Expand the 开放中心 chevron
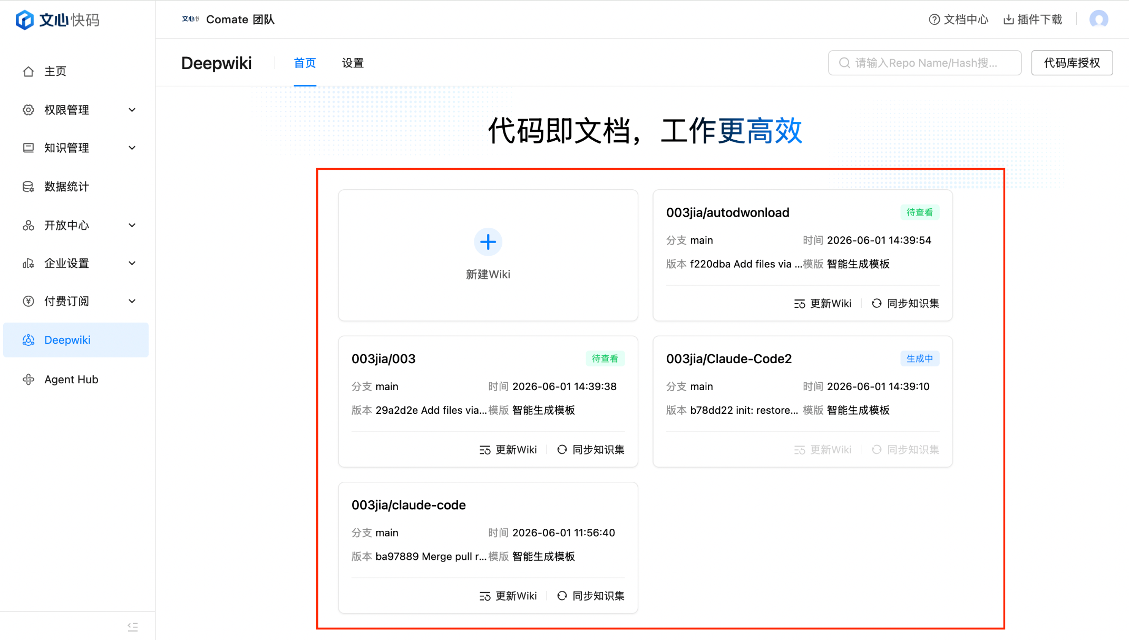 coord(132,225)
